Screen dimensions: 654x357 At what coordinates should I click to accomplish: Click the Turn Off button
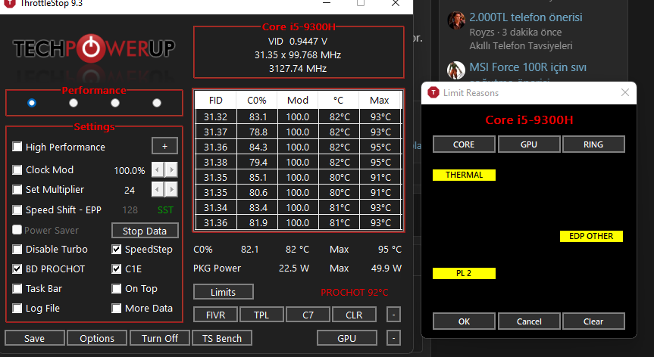pyautogui.click(x=160, y=338)
